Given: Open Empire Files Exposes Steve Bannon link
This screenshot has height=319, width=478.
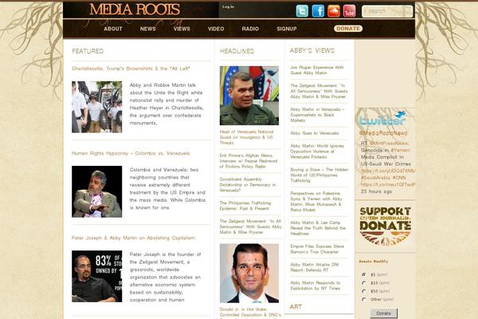Looking at the screenshot, I should (317, 249).
